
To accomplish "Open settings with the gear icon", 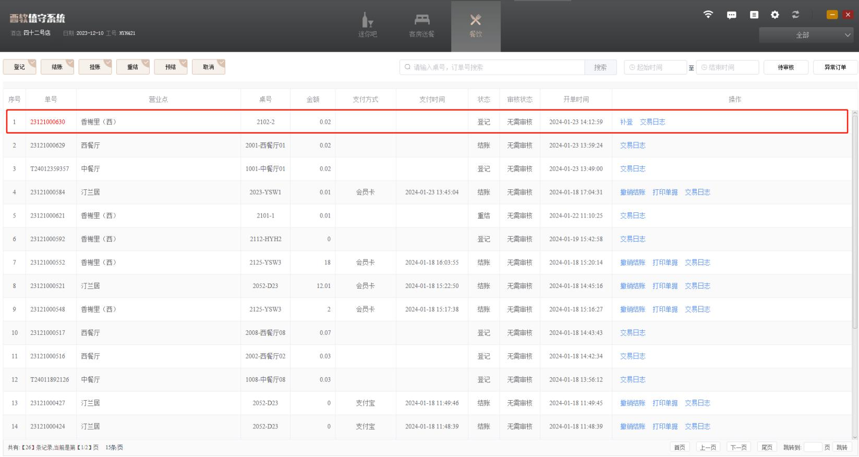I will pos(775,15).
